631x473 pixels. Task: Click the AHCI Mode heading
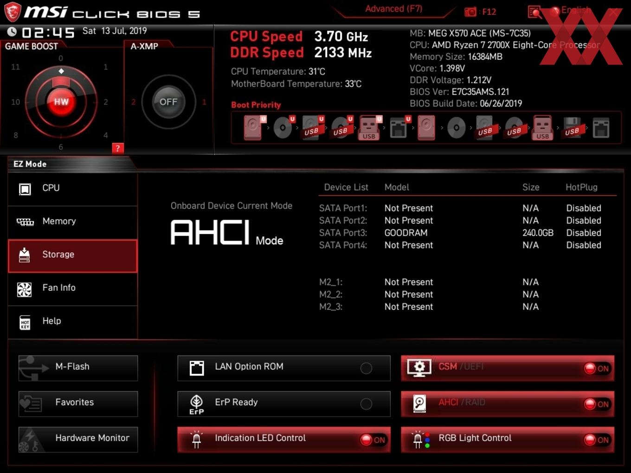pos(227,233)
